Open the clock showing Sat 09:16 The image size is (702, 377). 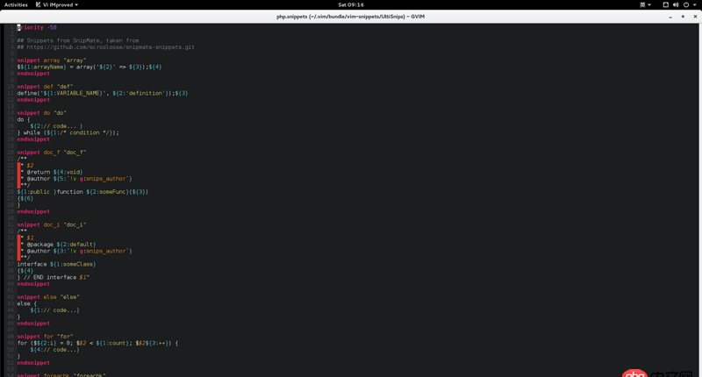351,4
